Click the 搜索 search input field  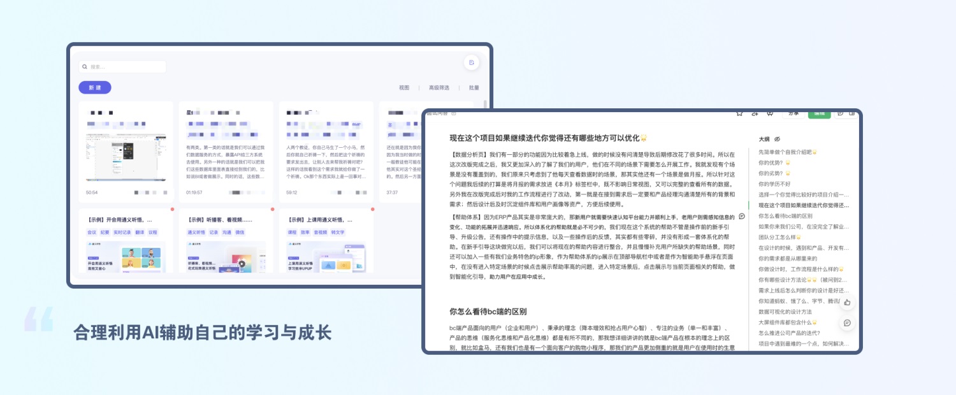coord(122,66)
